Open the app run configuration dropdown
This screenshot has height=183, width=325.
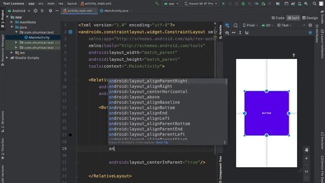tap(171, 4)
